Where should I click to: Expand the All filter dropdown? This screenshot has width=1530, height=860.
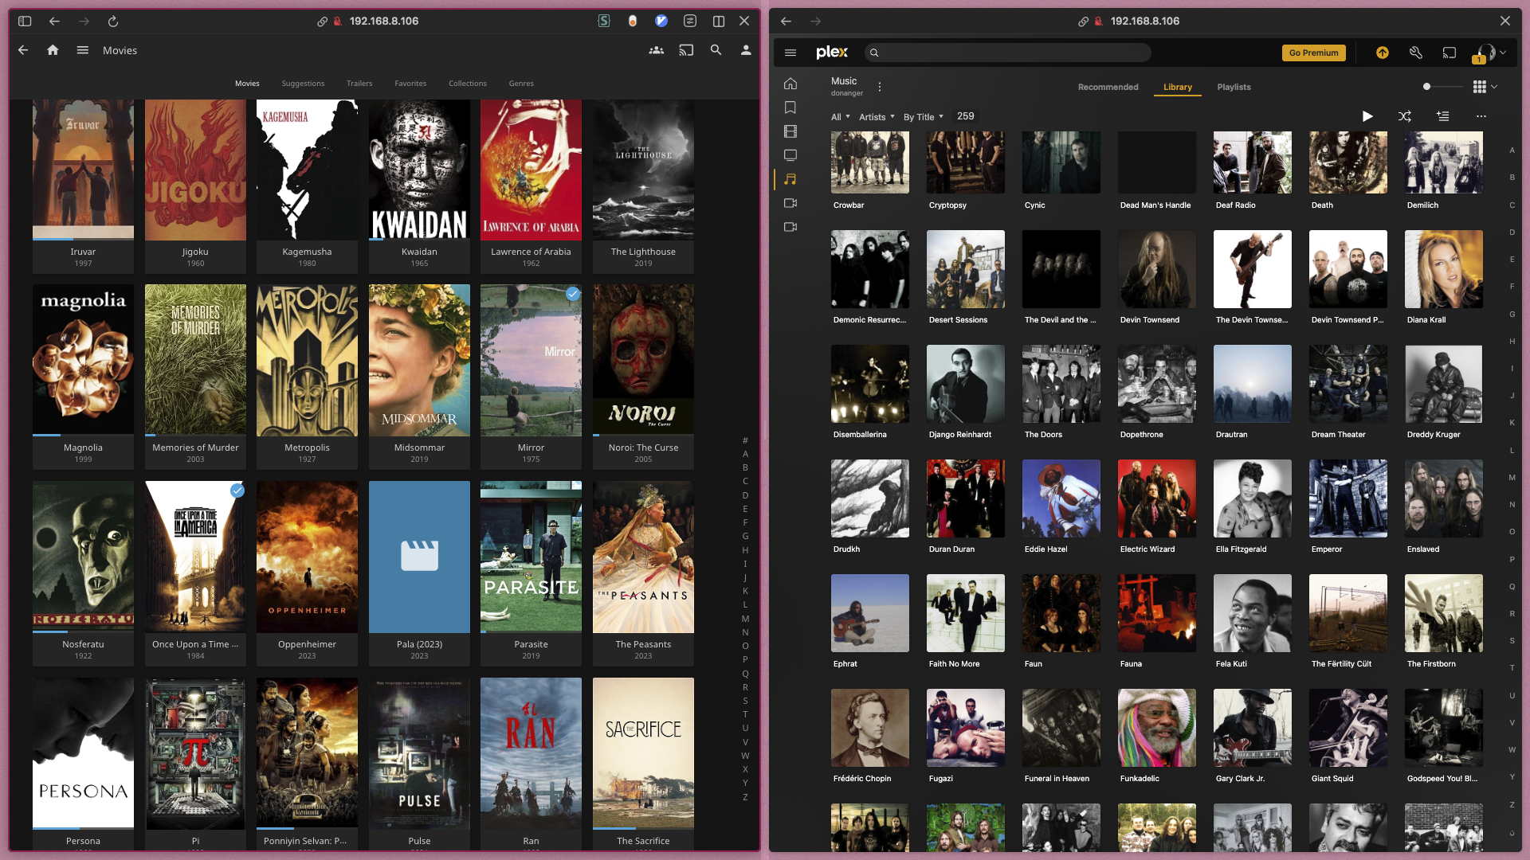pos(840,117)
